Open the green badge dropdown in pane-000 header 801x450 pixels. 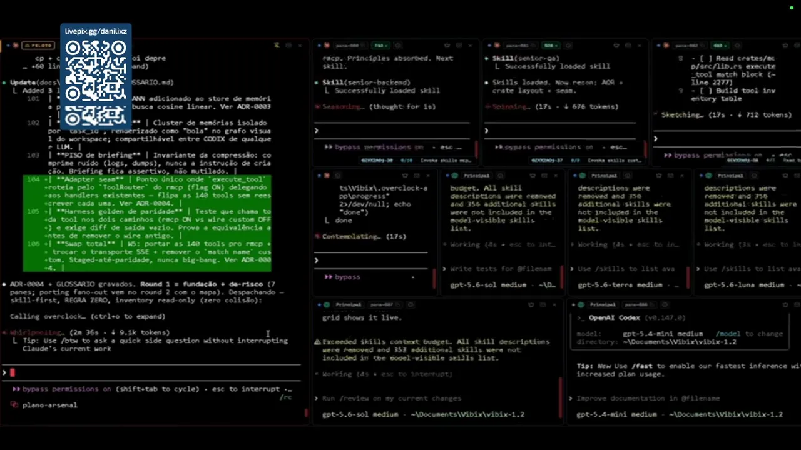pos(380,45)
